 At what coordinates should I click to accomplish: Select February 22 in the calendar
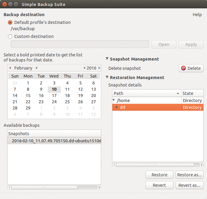point(28,102)
